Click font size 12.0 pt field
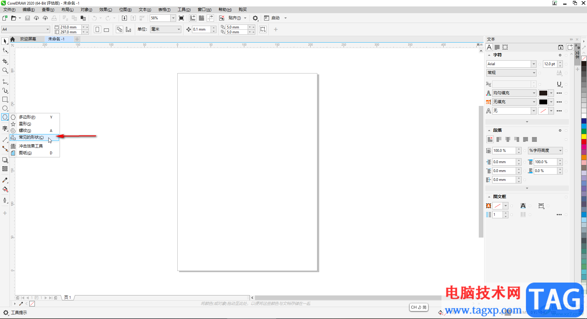This screenshot has height=319, width=587. pos(550,64)
